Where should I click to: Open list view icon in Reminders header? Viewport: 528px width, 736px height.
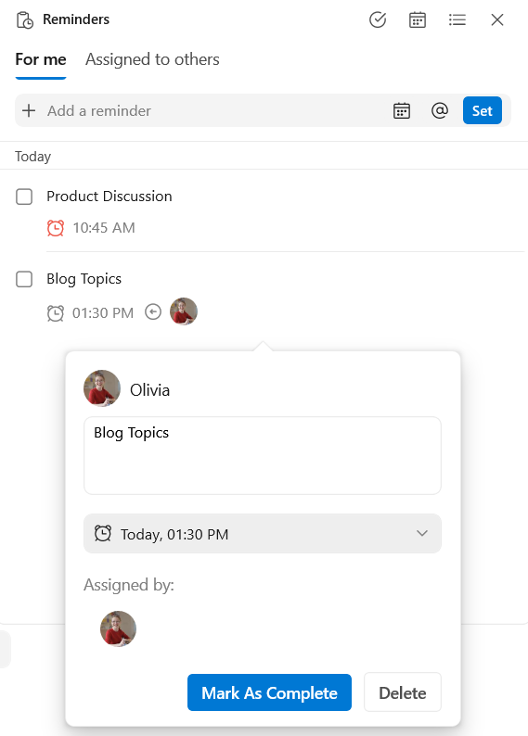point(457,19)
